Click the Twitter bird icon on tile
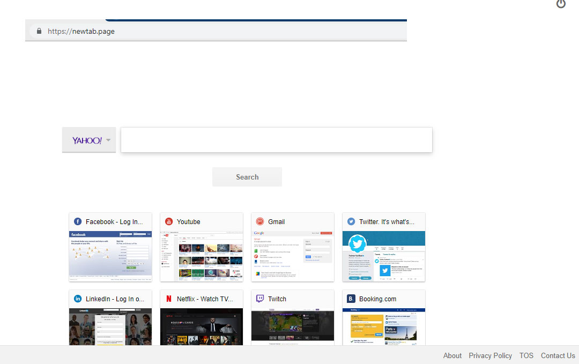Image resolution: width=579 pixels, height=364 pixels. tap(351, 222)
